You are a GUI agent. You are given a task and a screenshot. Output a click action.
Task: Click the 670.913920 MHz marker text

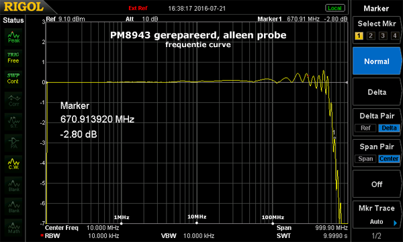tap(97, 119)
